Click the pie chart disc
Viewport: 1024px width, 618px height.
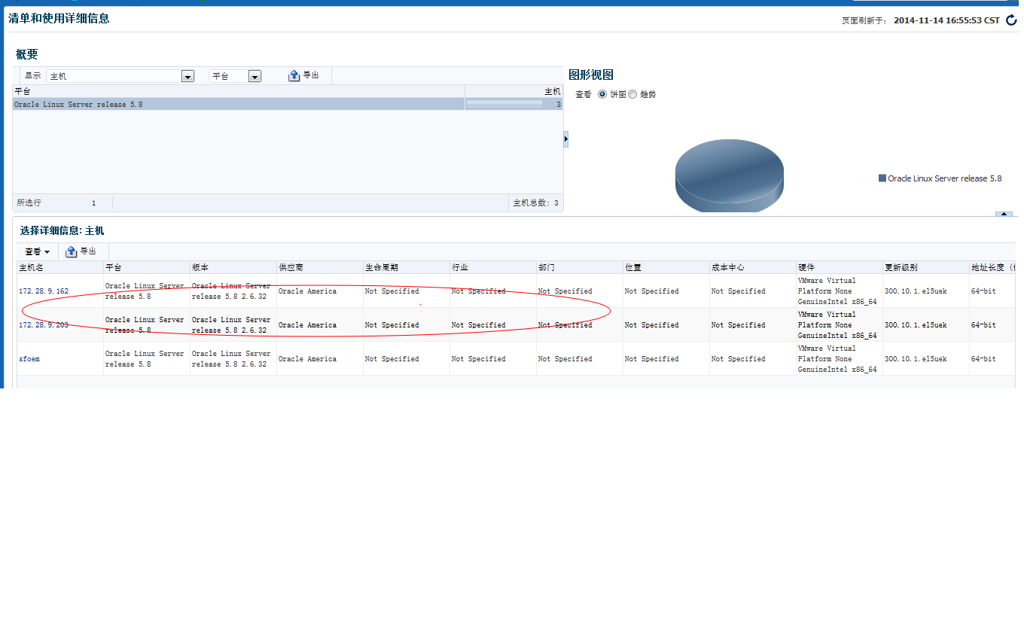[729, 173]
